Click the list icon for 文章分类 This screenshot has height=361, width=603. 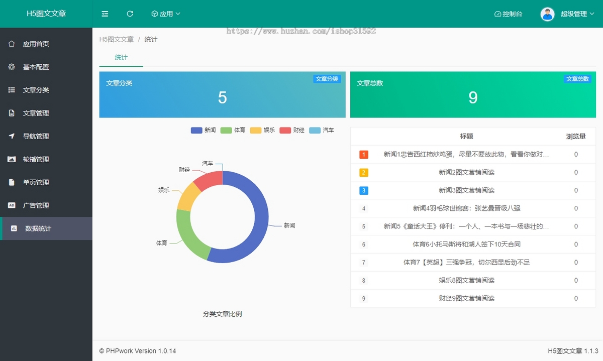(12, 90)
